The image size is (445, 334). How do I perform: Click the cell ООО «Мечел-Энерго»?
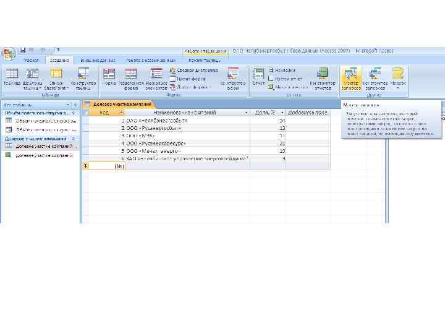[187, 151]
